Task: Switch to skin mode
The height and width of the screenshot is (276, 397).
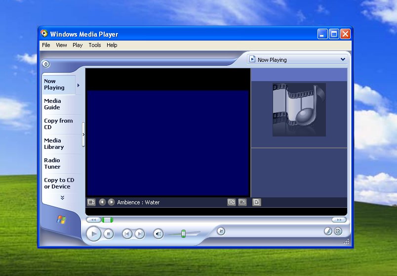Action: pos(338,231)
